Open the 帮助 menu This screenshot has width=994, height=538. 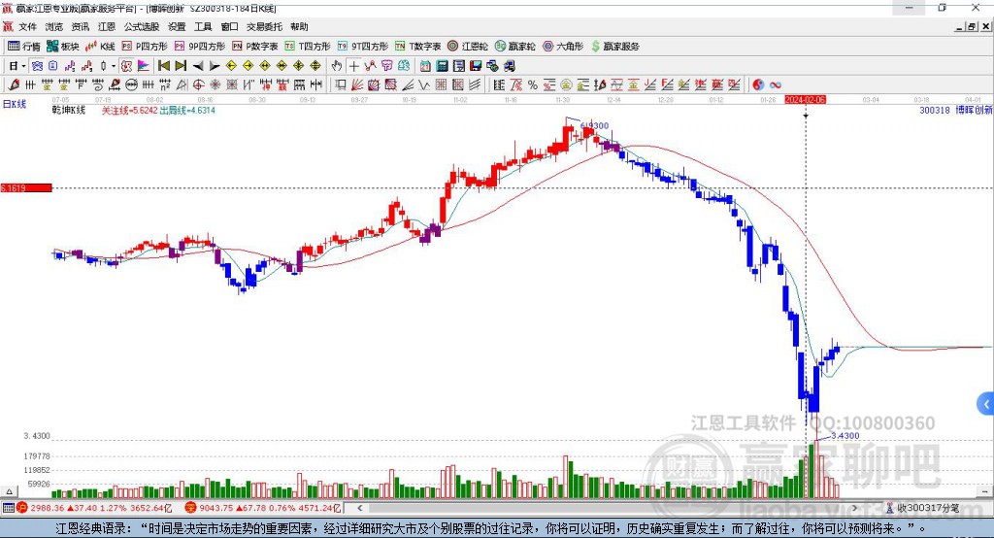[299, 26]
